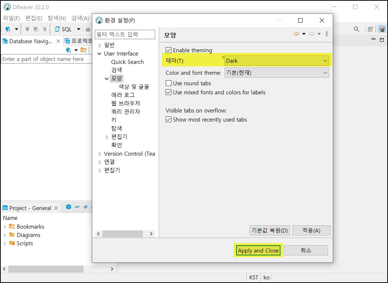The height and width of the screenshot is (283, 388).
Task: Expand the 일반 preferences node
Action: 100,45
